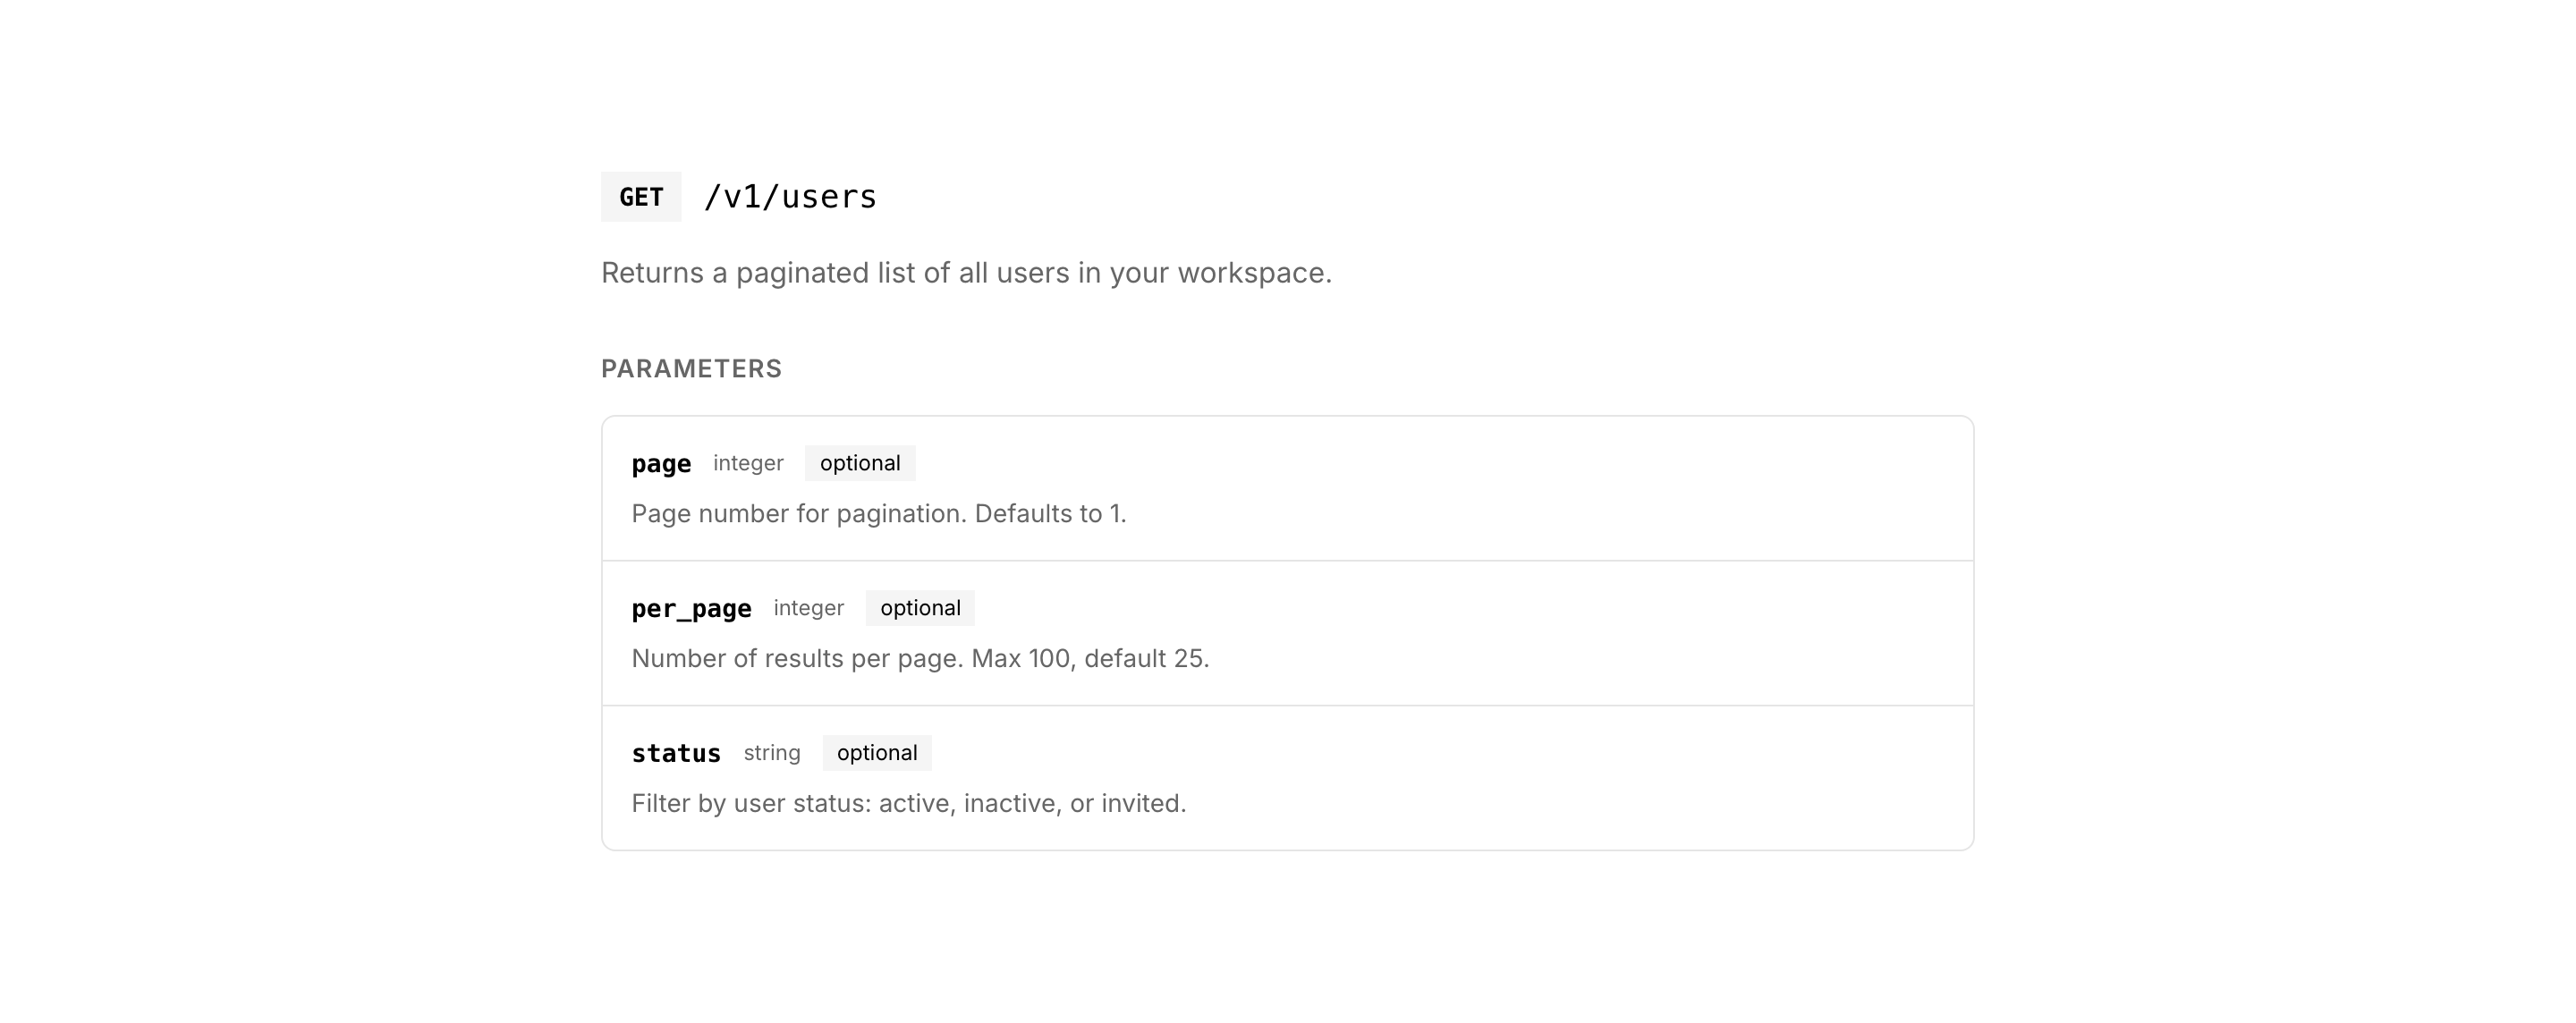Click the endpoint description paragraph
The image size is (2576, 1023).
click(x=965, y=273)
